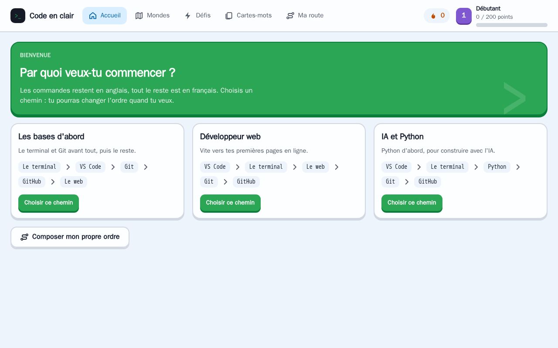Click route icon in Composer mon propre ordre
558x348 pixels.
(24, 237)
